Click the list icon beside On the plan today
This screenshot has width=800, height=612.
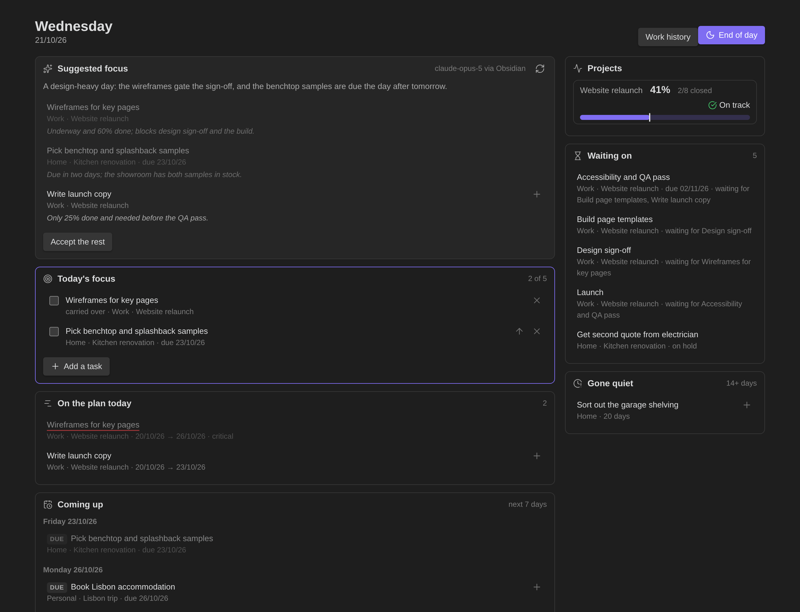(x=48, y=403)
